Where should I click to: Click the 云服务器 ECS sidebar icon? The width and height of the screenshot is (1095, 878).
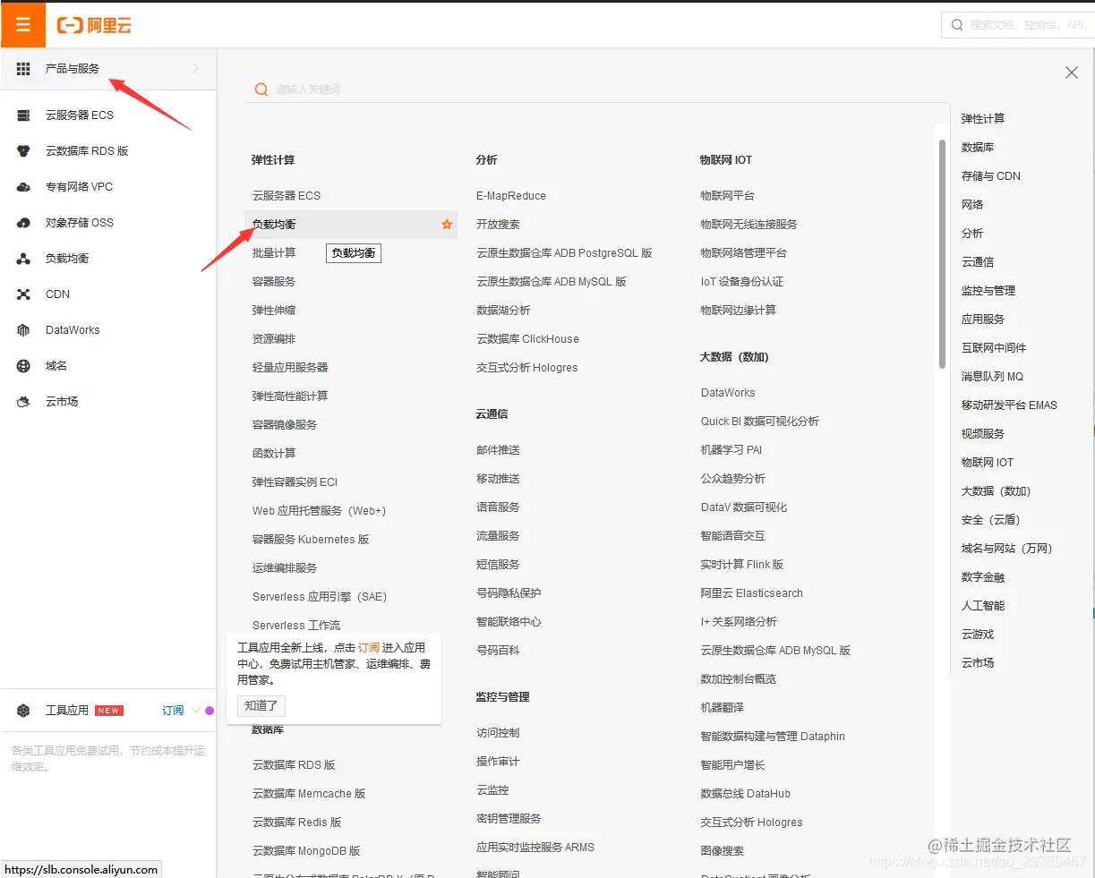click(23, 115)
